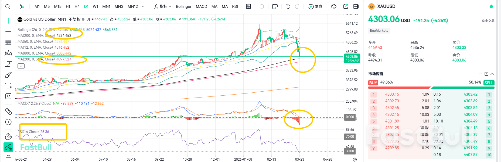Image resolution: width=501 pixels, height=162 pixels.
Task: Switch to the H1 timeframe
Action: point(68,6)
